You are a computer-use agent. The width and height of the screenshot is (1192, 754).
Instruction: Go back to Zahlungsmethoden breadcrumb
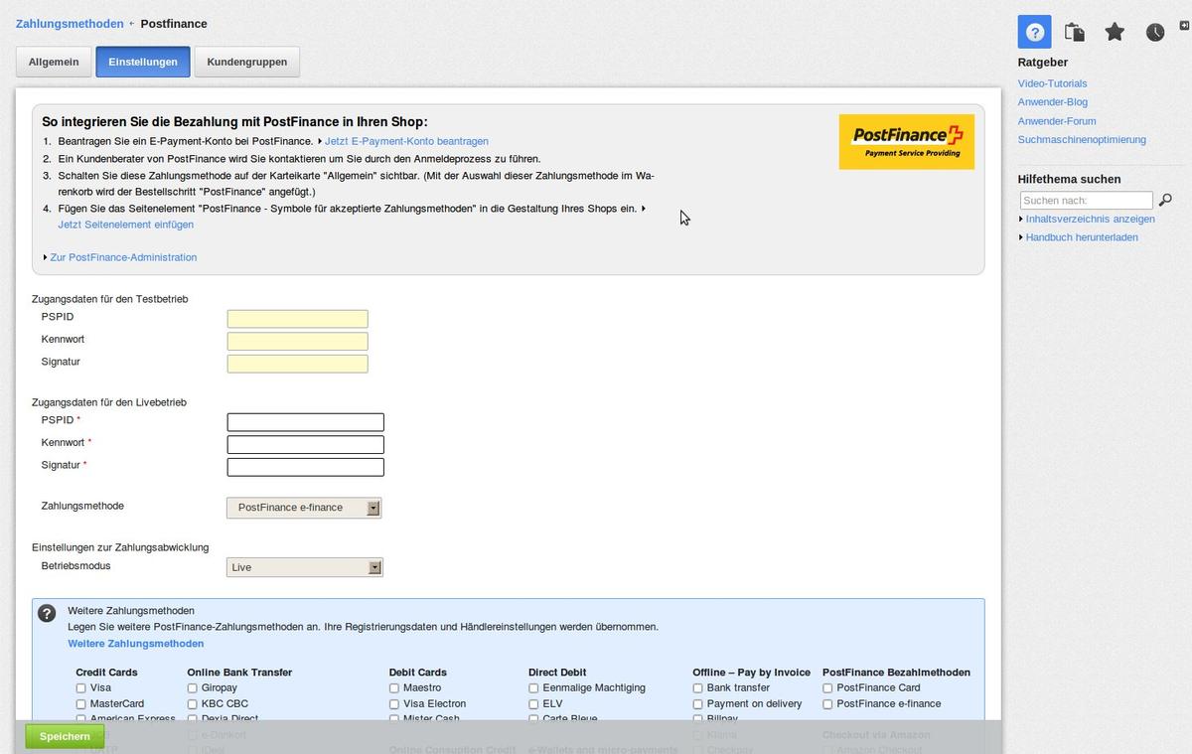click(70, 24)
